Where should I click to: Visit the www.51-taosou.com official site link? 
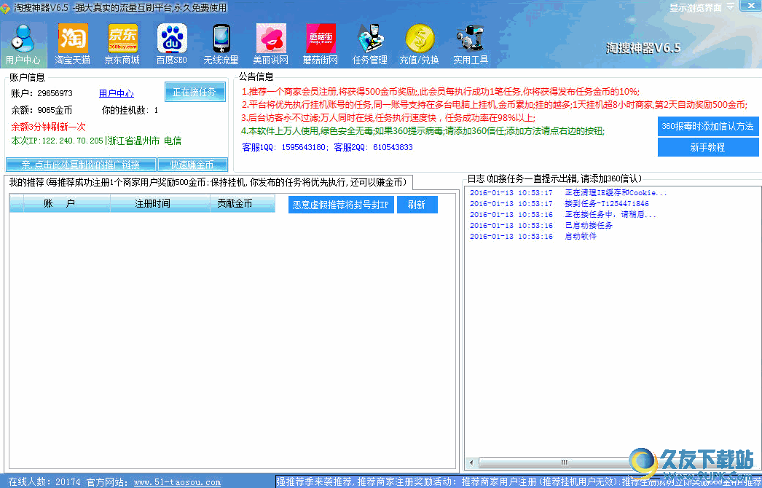[x=177, y=482]
